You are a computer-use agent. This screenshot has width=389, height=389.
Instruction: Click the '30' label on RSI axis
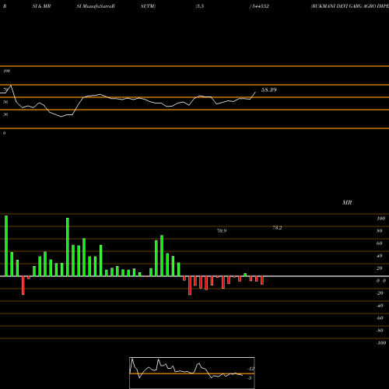coord(5,114)
